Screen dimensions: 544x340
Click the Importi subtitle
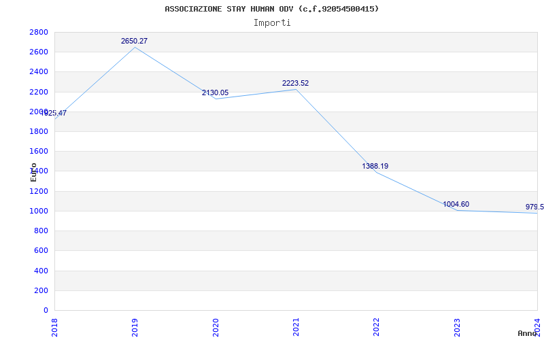click(272, 23)
